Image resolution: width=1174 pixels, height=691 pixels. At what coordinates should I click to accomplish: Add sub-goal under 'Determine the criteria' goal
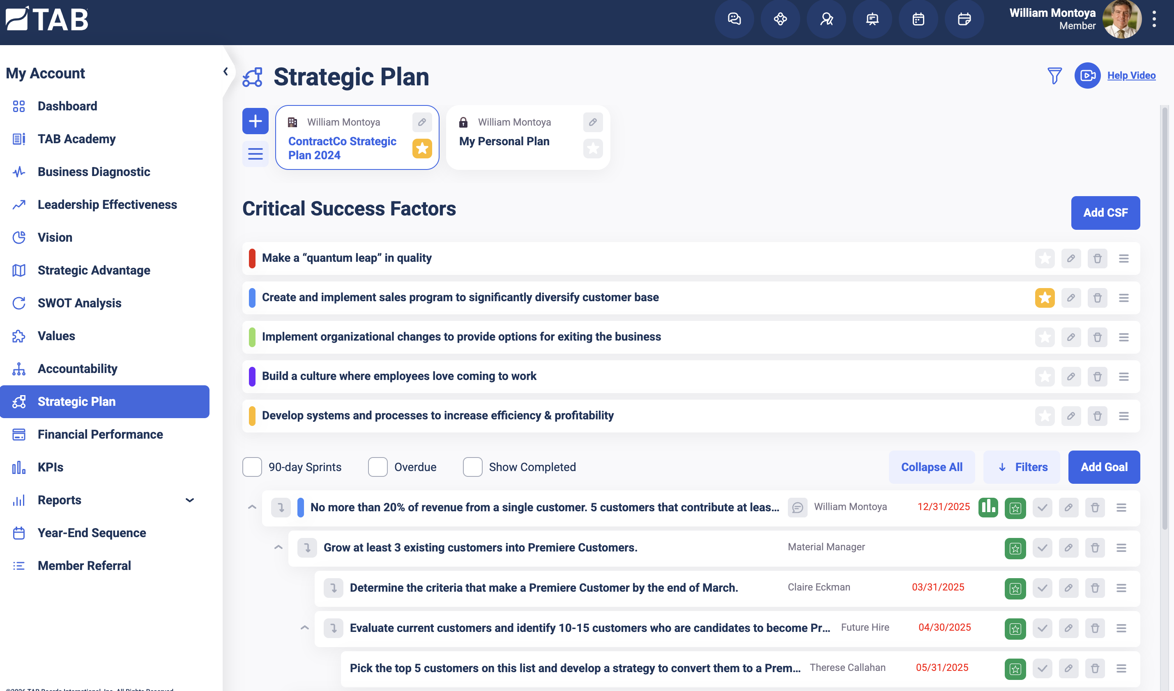tap(333, 588)
